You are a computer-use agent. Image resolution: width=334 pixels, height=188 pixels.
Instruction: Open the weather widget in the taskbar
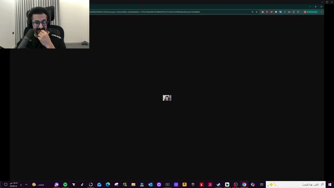pos(38,185)
